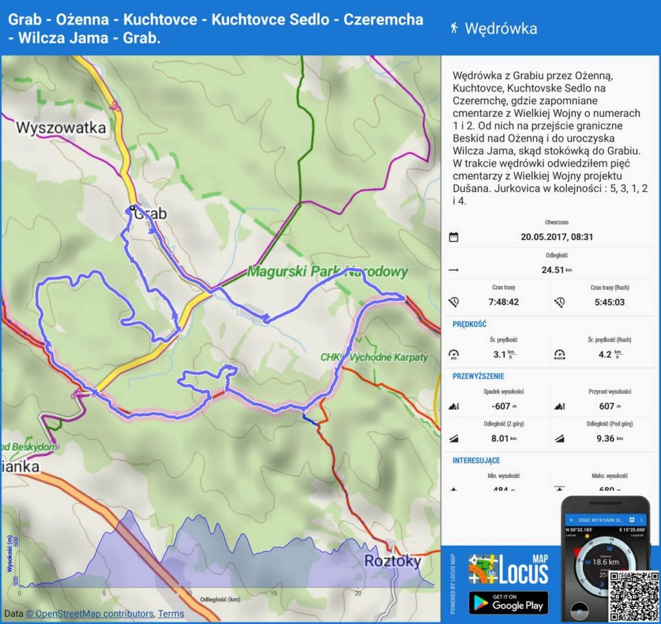
Task: Click the track time value 7:48:42
Action: pos(503,302)
